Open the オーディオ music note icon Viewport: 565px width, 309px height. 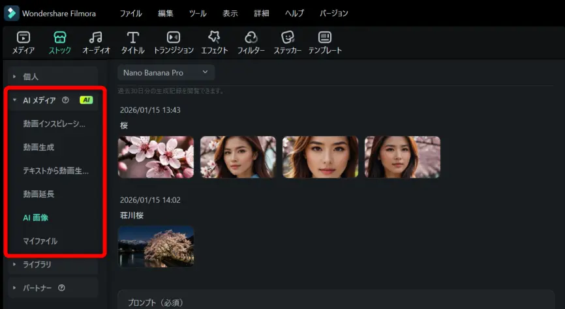[x=96, y=37]
